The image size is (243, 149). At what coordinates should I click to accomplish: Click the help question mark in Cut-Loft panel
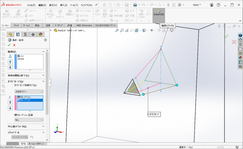pyautogui.click(x=45, y=40)
